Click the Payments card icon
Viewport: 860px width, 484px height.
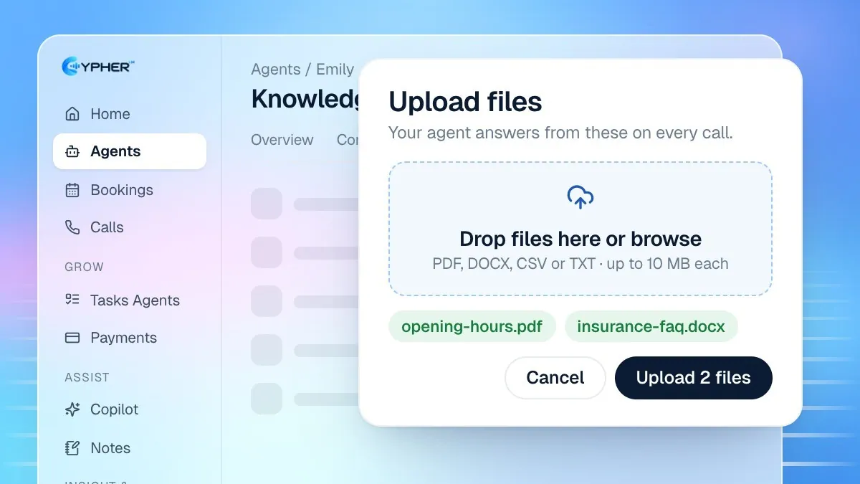(72, 338)
